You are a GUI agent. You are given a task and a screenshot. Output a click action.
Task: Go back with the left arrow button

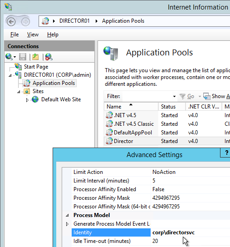(11, 22)
